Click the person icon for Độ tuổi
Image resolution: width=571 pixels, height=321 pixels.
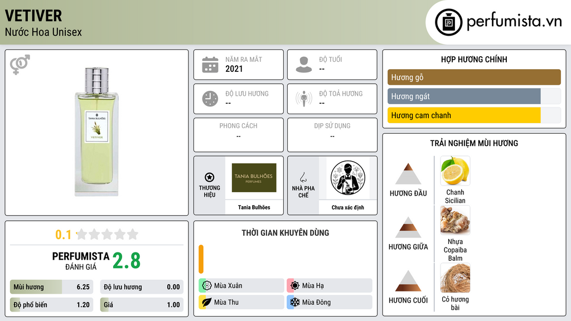point(304,65)
